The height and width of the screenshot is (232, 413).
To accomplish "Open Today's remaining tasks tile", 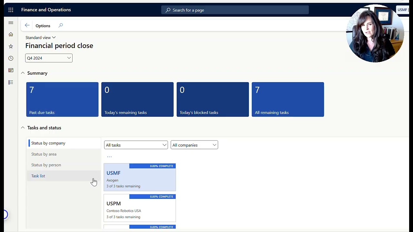I will click(x=137, y=99).
